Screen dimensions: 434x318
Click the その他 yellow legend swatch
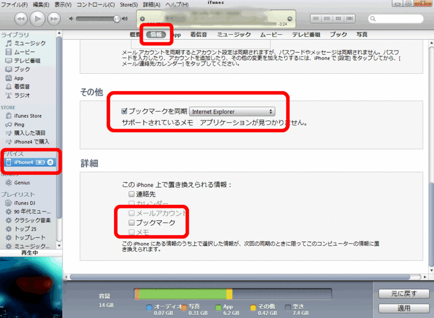(253, 307)
